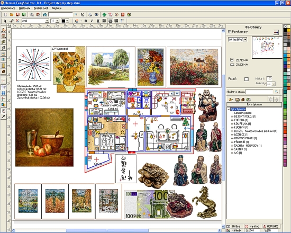The image size is (291, 233).
Task: Pick the black swatch in color palette
Action: tap(285, 30)
